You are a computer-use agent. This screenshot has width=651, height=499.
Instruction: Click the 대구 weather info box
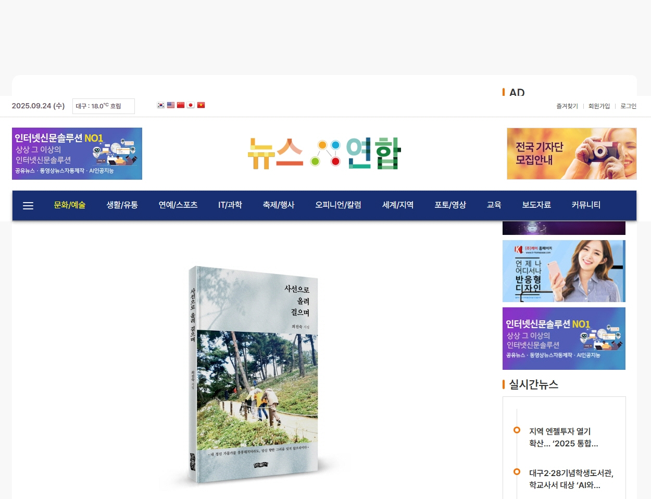click(104, 106)
